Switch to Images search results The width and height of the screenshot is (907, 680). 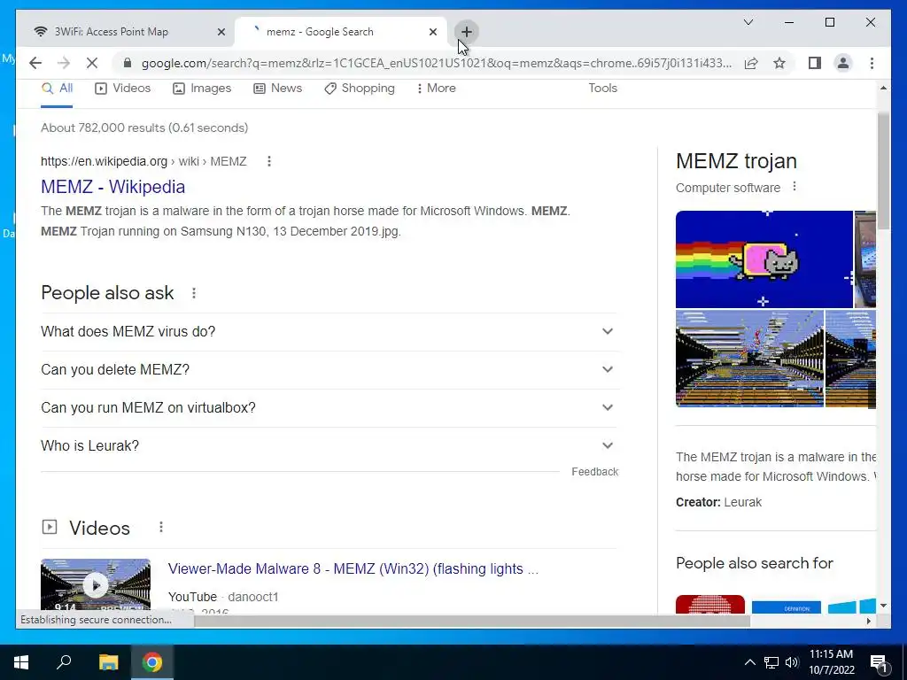click(202, 89)
